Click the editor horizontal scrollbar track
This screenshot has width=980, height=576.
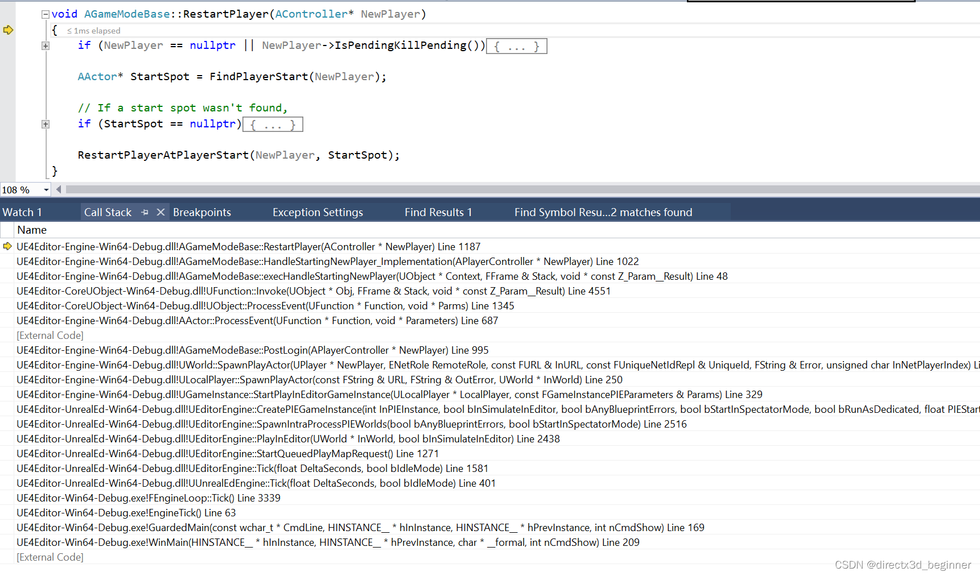pyautogui.click(x=522, y=189)
